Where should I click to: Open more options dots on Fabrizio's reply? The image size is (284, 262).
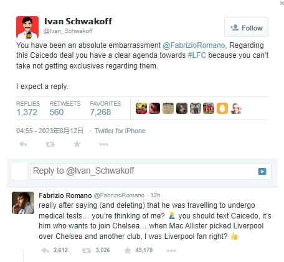pyautogui.click(x=171, y=251)
